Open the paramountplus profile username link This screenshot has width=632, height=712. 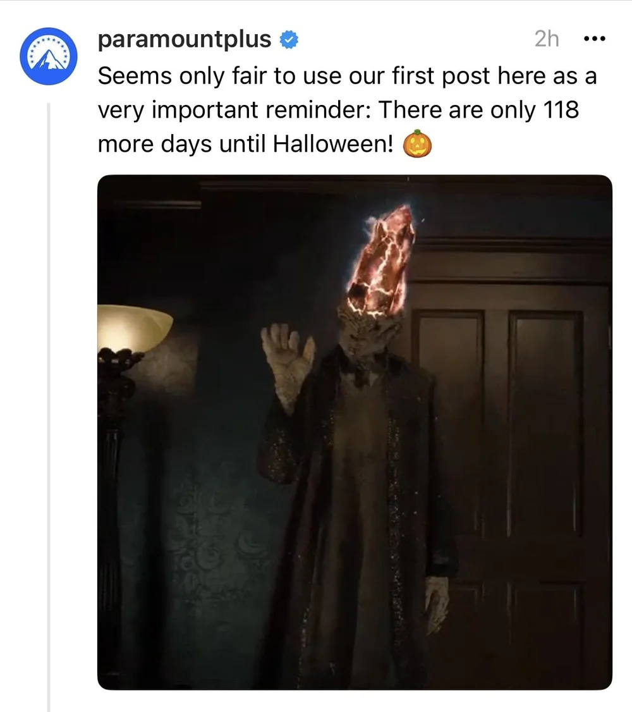point(184,39)
